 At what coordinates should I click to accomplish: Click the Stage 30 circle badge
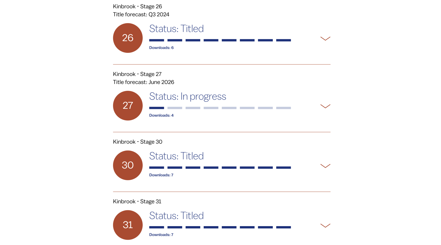(x=128, y=165)
